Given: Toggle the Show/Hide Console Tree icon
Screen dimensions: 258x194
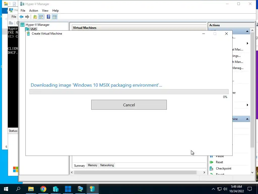Looking at the screenshot, I should tap(41, 17).
